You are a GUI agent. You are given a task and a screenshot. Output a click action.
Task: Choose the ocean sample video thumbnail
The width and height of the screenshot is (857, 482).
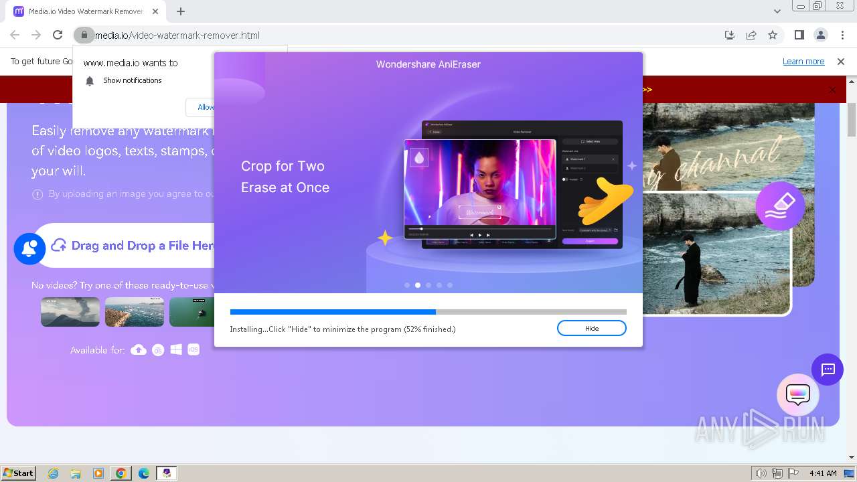135,312
